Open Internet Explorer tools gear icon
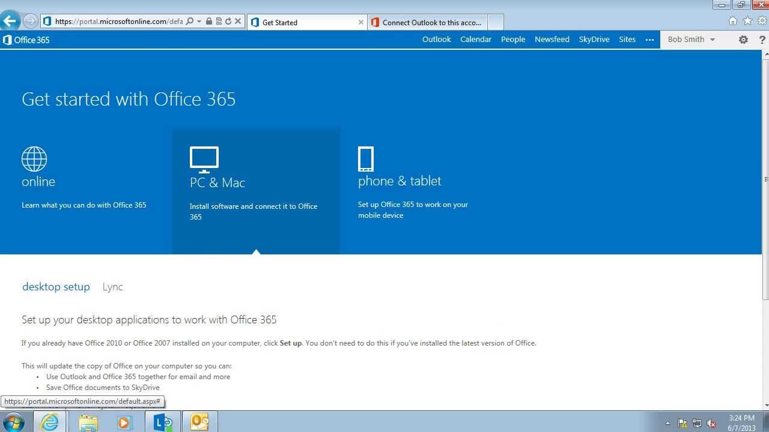Image resolution: width=769 pixels, height=432 pixels. [762, 21]
